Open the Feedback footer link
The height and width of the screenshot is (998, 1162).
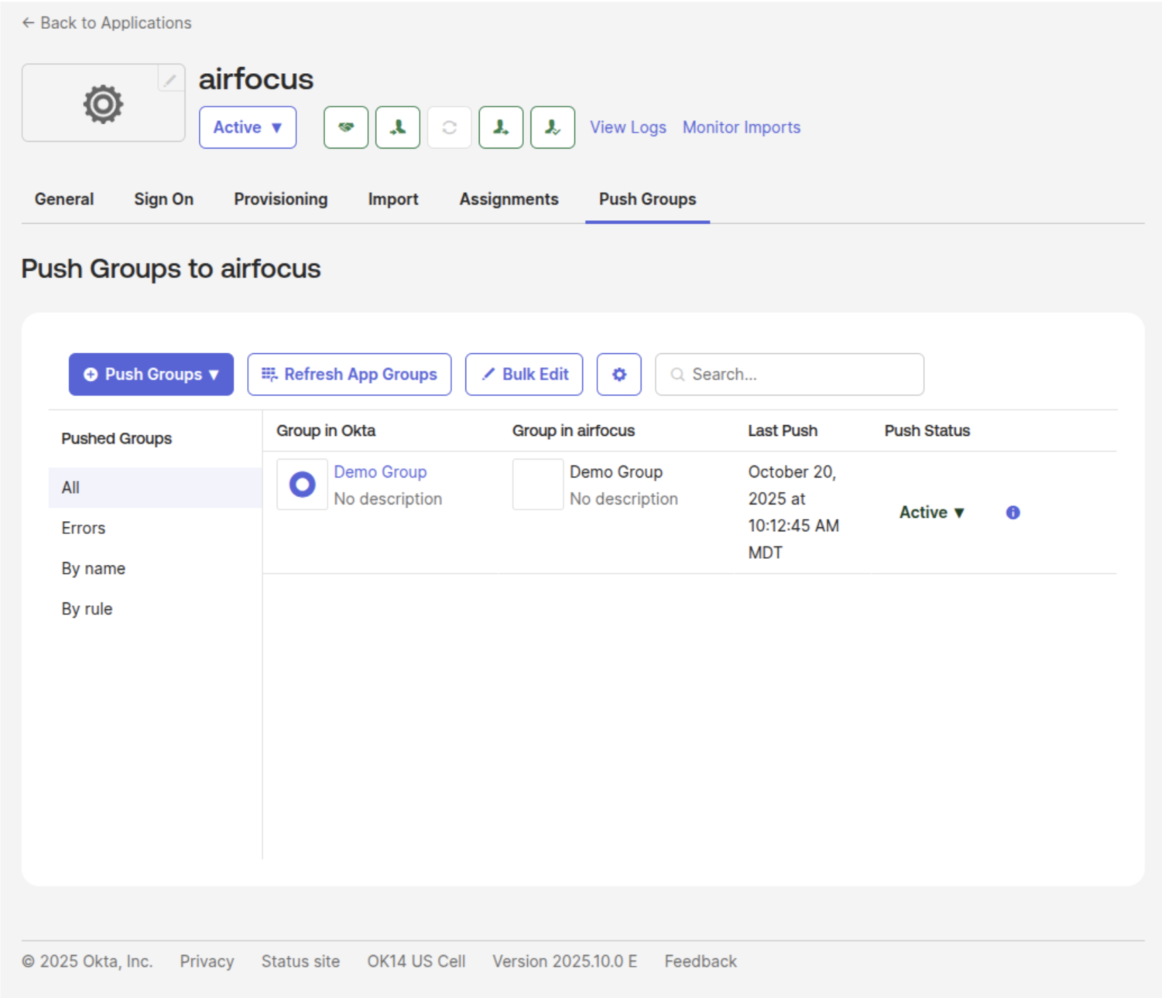click(x=701, y=961)
